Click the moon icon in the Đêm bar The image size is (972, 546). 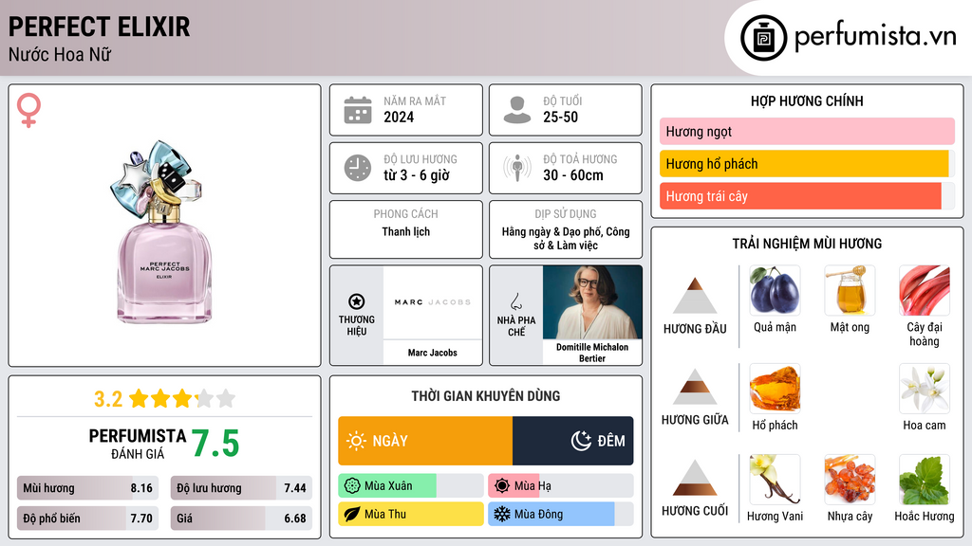(581, 441)
